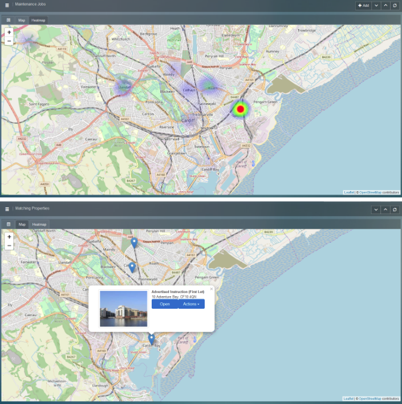The width and height of the screenshot is (402, 404).
Task: Click the red heatmap hotspot near Splott
Action: pyautogui.click(x=241, y=109)
